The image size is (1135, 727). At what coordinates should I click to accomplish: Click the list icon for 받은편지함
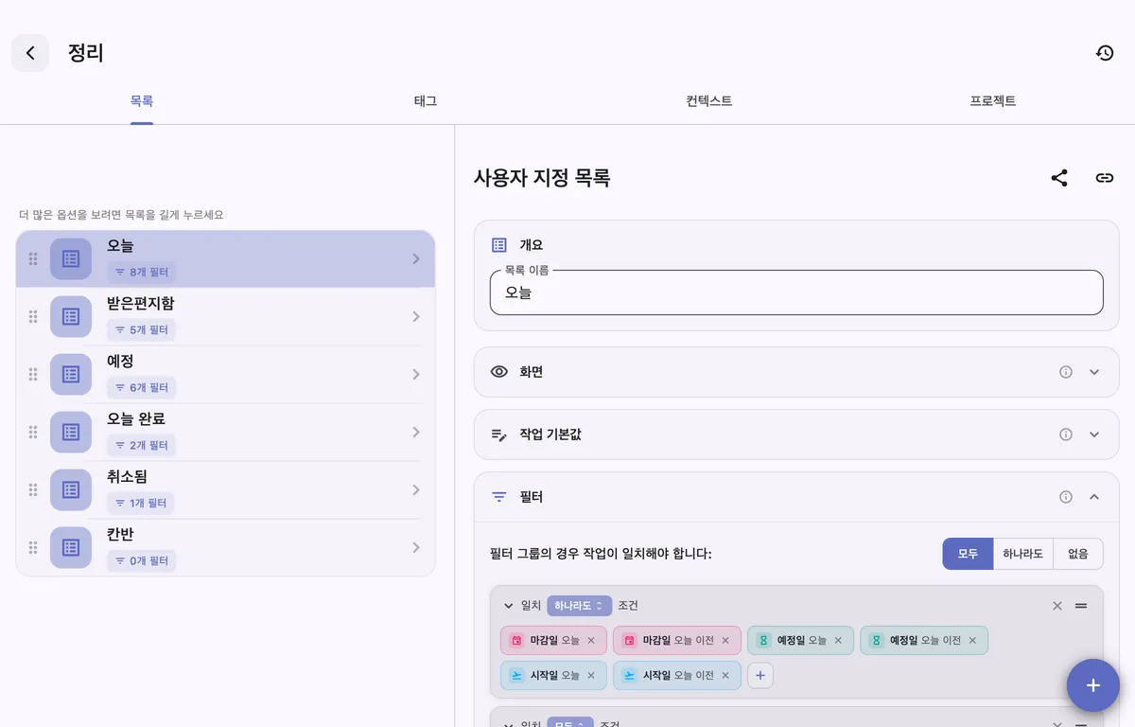pos(71,316)
